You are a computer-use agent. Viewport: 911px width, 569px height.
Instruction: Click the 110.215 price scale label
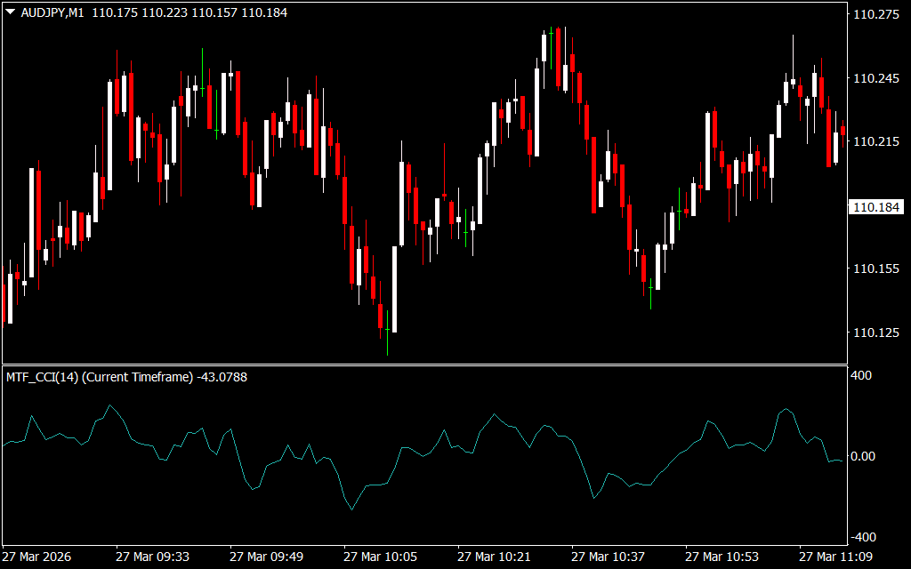point(875,141)
